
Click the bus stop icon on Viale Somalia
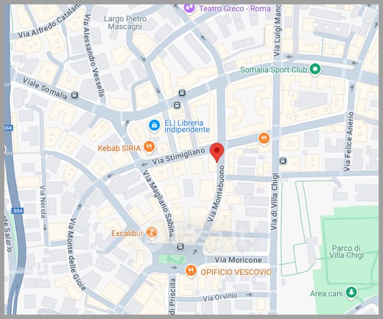coord(75,95)
